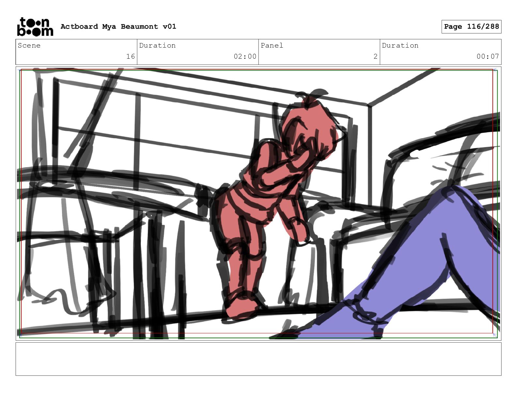Click the scene number '16'
Image resolution: width=517 pixels, height=399 pixels.
coord(131,56)
